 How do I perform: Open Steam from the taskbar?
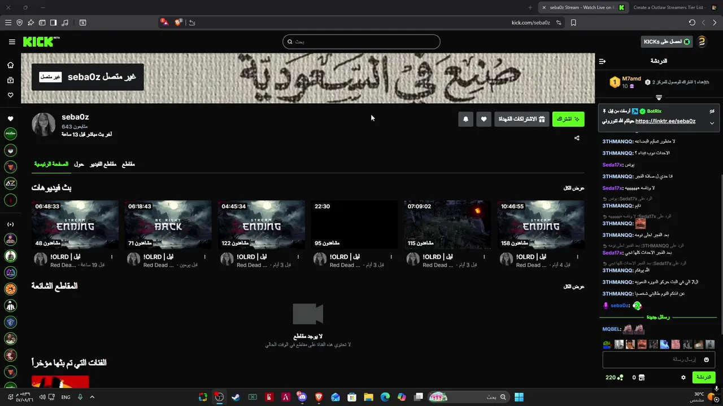click(x=236, y=397)
